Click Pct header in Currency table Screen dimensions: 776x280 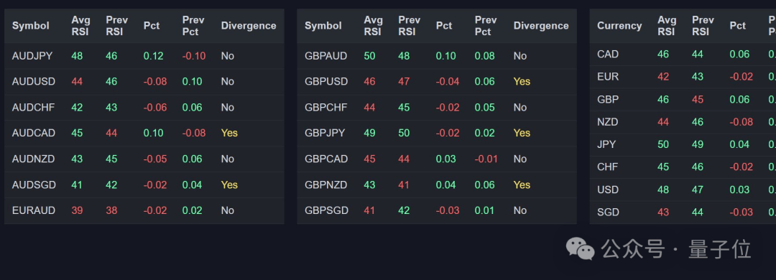(737, 26)
